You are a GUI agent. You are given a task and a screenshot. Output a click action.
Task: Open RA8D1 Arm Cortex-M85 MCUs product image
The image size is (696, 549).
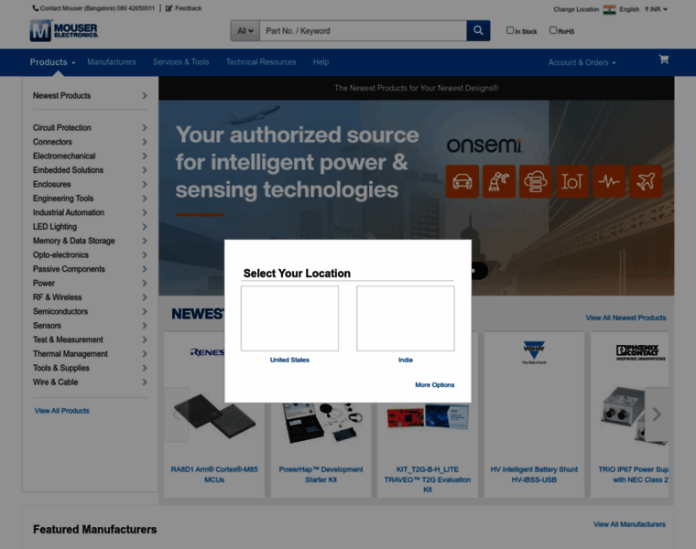(214, 416)
